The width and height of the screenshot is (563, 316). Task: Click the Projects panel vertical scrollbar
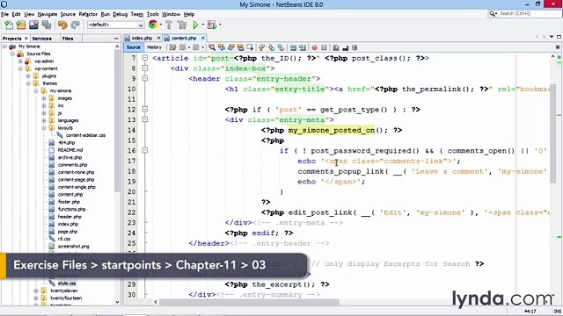click(117, 122)
